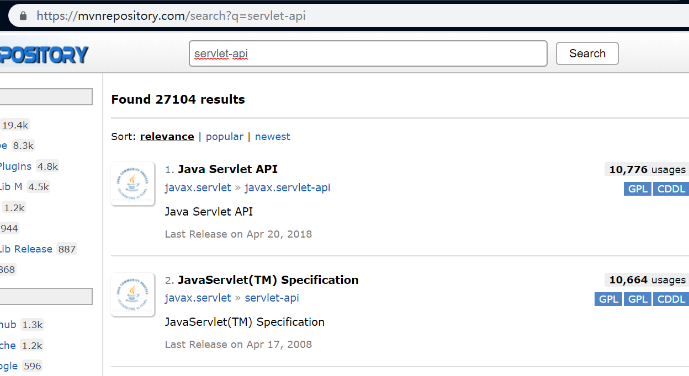This screenshot has height=376, width=689.
Task: Click the CDDL badge of JavaServlet(TM) Specification
Action: (x=671, y=299)
